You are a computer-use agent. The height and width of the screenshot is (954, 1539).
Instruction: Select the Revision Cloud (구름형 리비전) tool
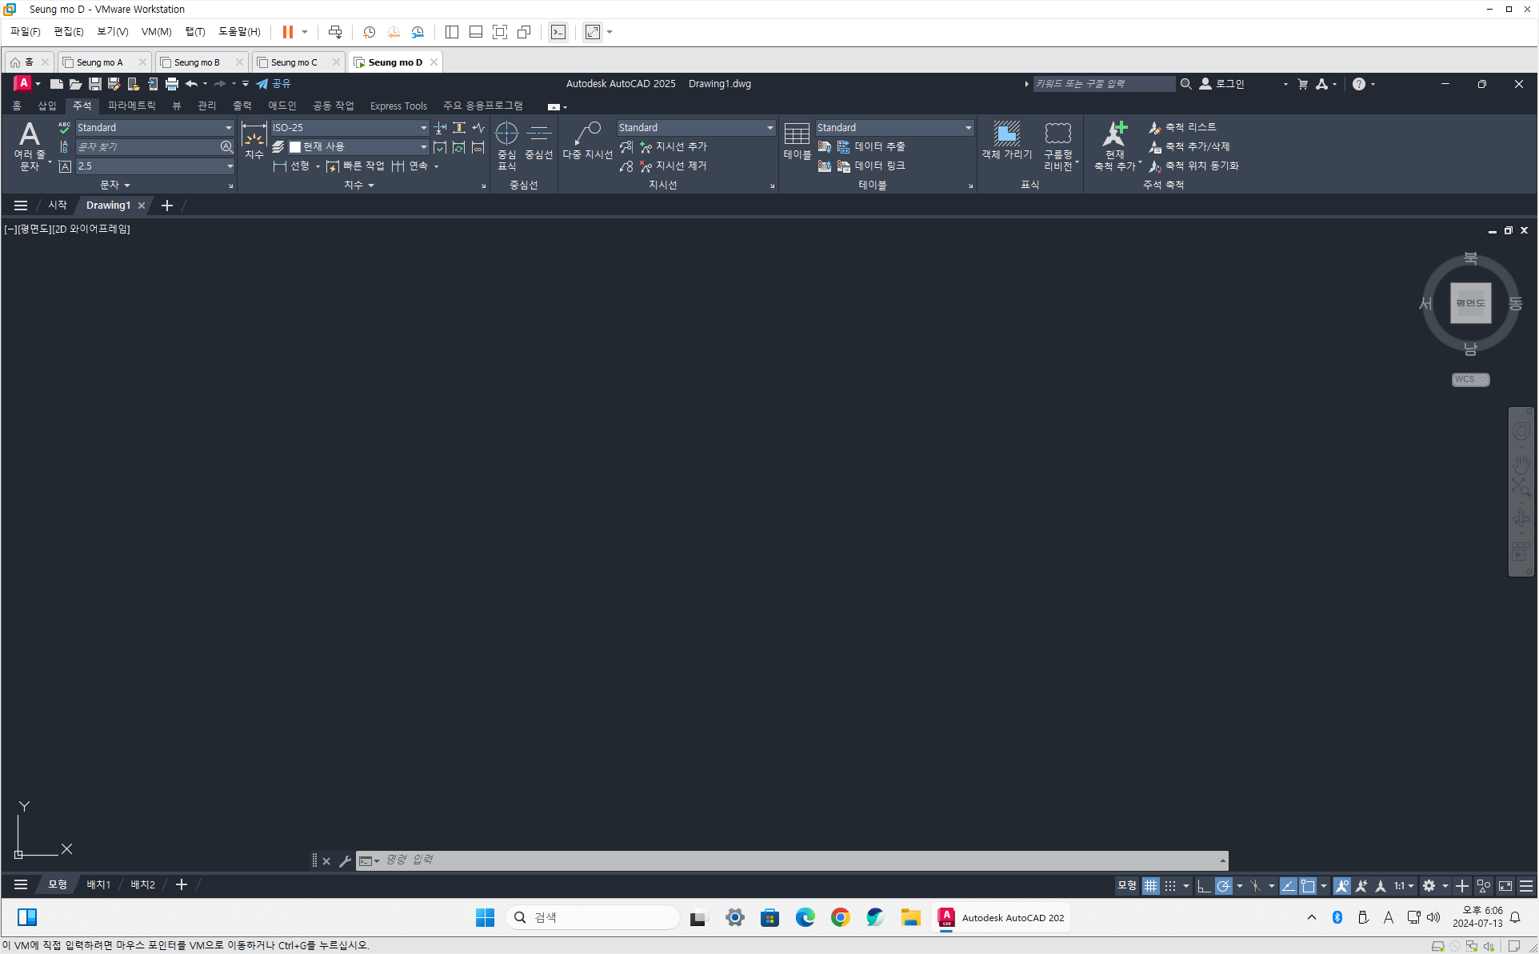coord(1057,142)
